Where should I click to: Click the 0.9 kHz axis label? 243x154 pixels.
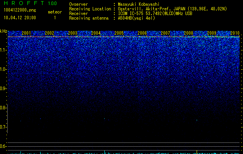[3, 89]
